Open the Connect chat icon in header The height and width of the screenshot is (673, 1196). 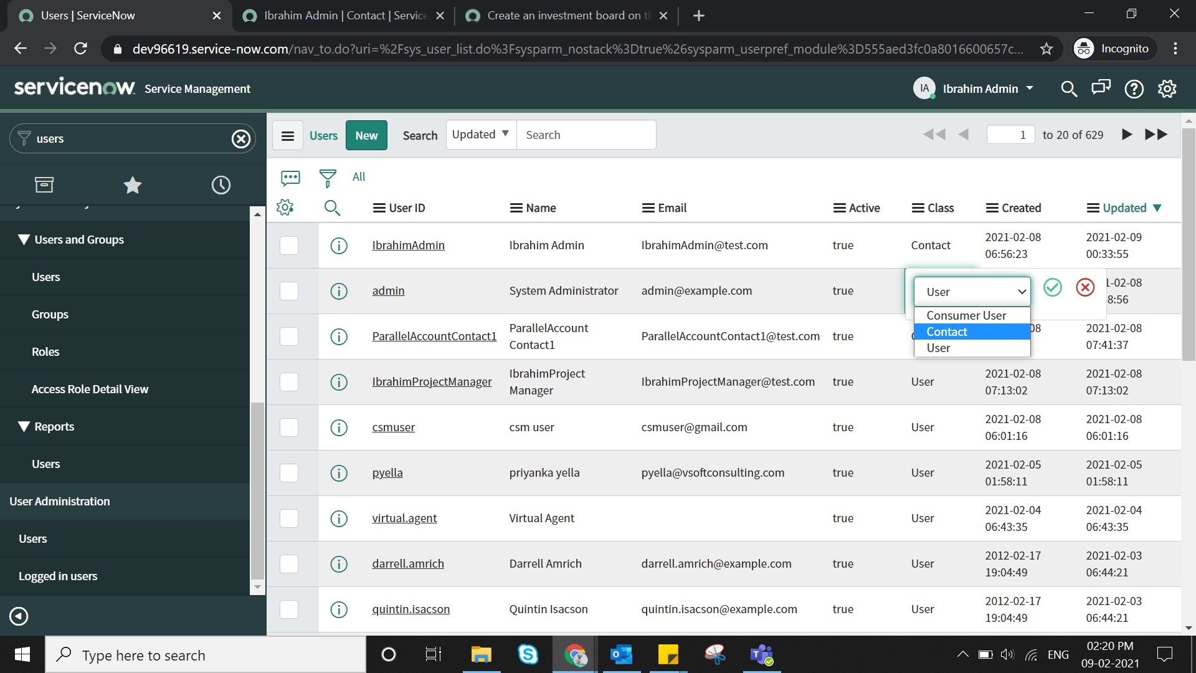point(1101,88)
